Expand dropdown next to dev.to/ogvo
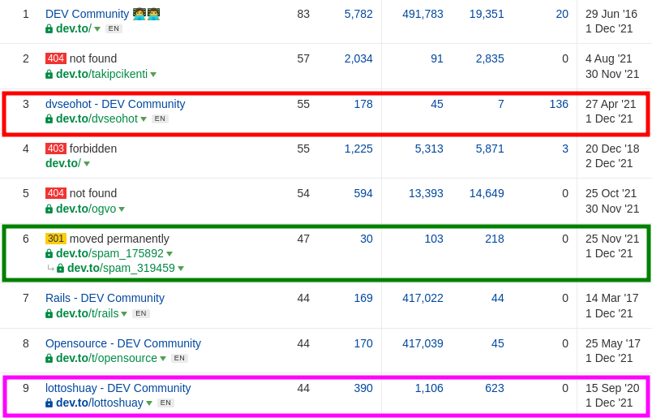 click(x=122, y=209)
